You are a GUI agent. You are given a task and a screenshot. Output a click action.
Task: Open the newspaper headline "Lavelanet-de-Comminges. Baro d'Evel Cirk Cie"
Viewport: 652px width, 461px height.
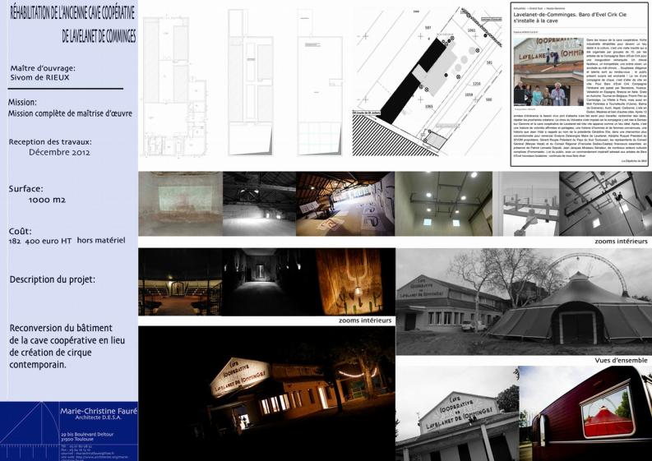point(570,17)
